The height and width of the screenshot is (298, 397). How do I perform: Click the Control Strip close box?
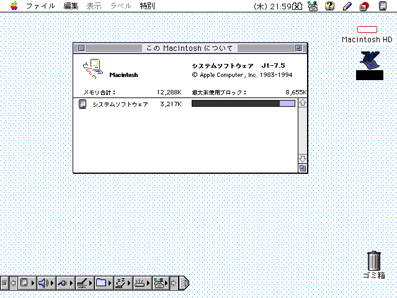pos(4,283)
